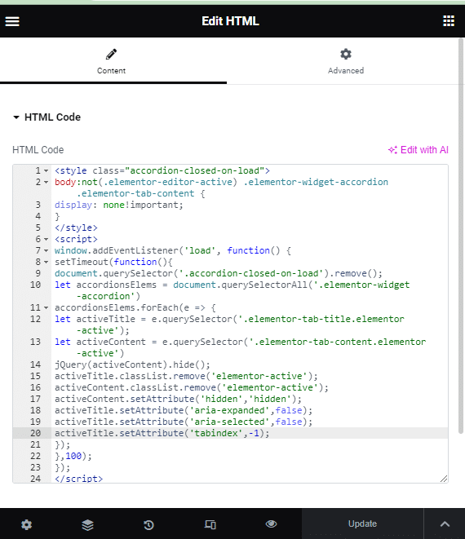Click the '},100);' line
Image resolution: width=465 pixels, height=539 pixels.
pos(73,456)
